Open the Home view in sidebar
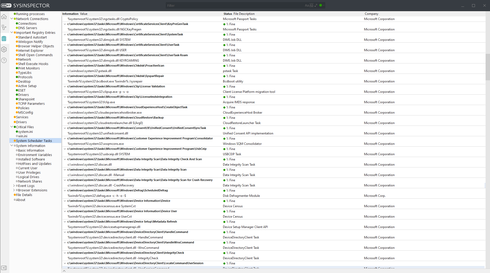Image resolution: width=490 pixels, height=273 pixels. coord(4,17)
